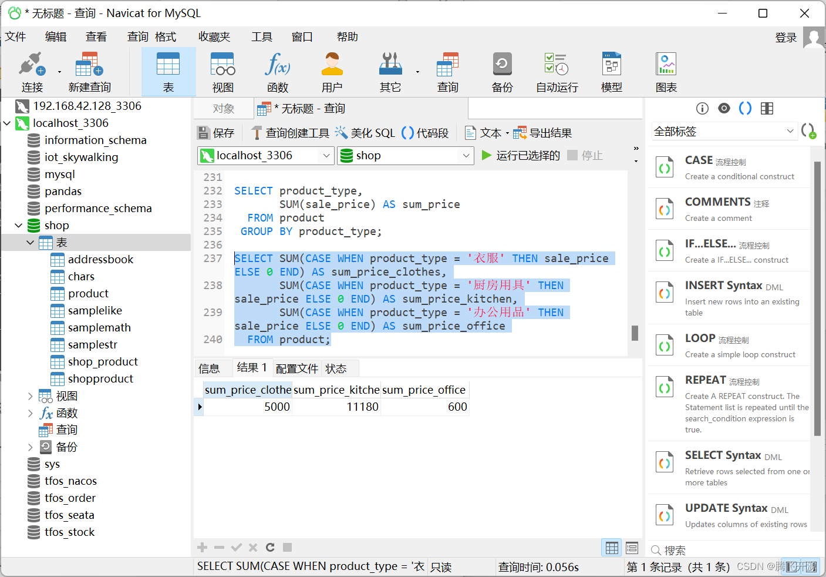Open the Tools (工具) menu
This screenshot has height=577, width=826.
pos(262,37)
